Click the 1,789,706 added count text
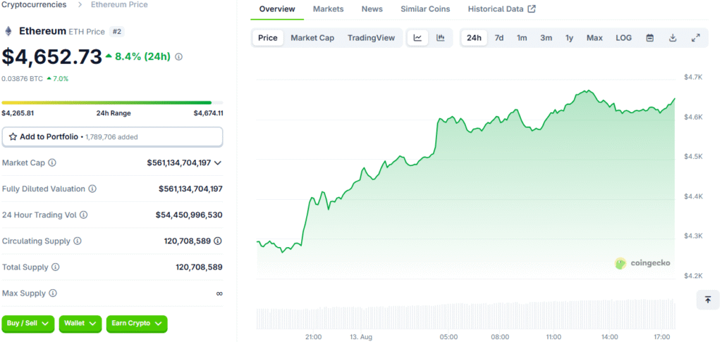The height and width of the screenshot is (342, 722). click(111, 137)
